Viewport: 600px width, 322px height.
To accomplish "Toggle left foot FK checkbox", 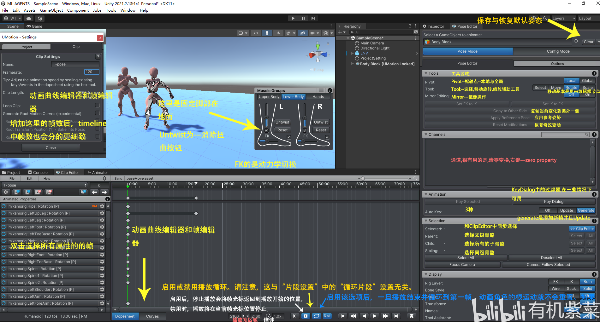I will click(x=266, y=130).
